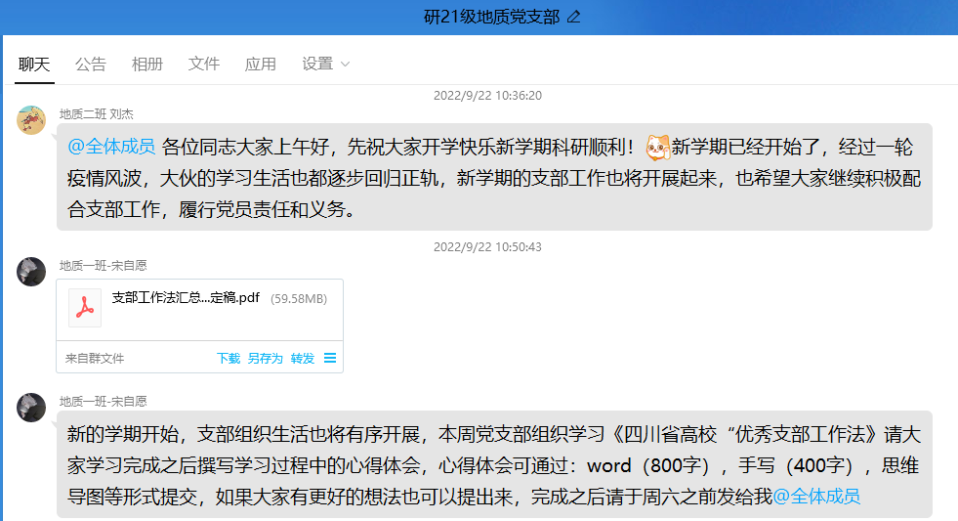Click 宋自愿's avatar beside the PDF file

31,272
